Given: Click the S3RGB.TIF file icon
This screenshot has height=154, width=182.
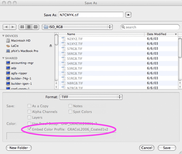Looking at the screenshot, I should (64, 68).
